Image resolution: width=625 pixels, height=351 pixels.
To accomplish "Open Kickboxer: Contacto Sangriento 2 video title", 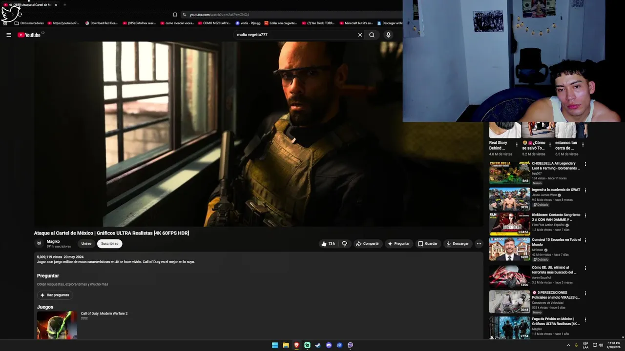I will 556,217.
